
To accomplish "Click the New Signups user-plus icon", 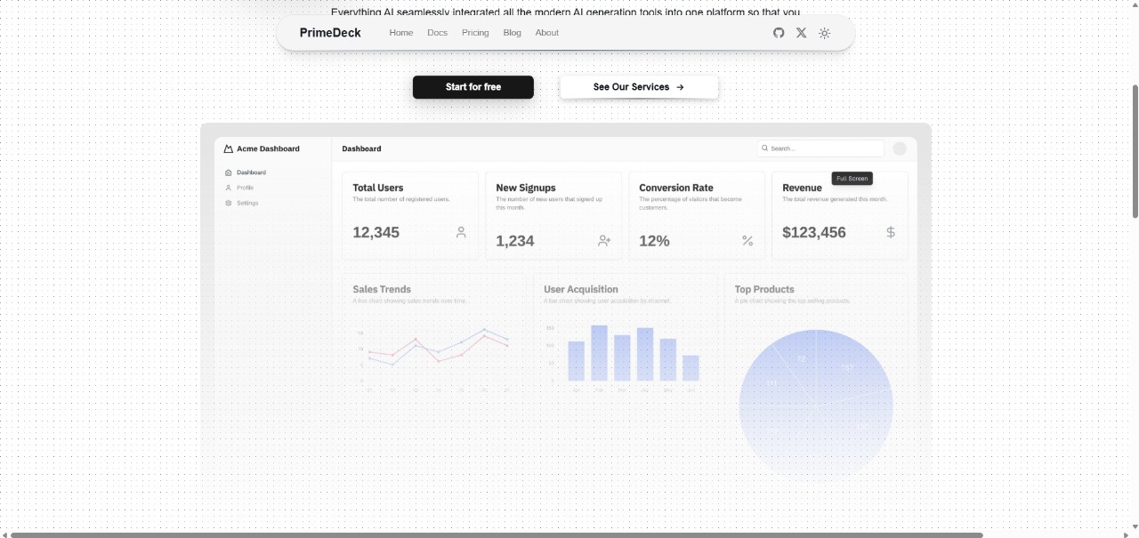I will (x=604, y=240).
